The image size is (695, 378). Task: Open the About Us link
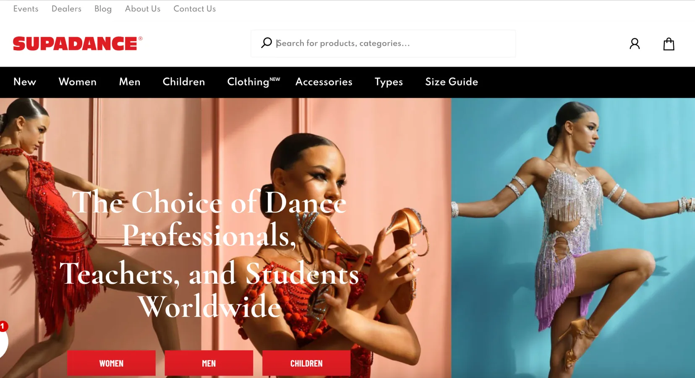[x=143, y=9]
